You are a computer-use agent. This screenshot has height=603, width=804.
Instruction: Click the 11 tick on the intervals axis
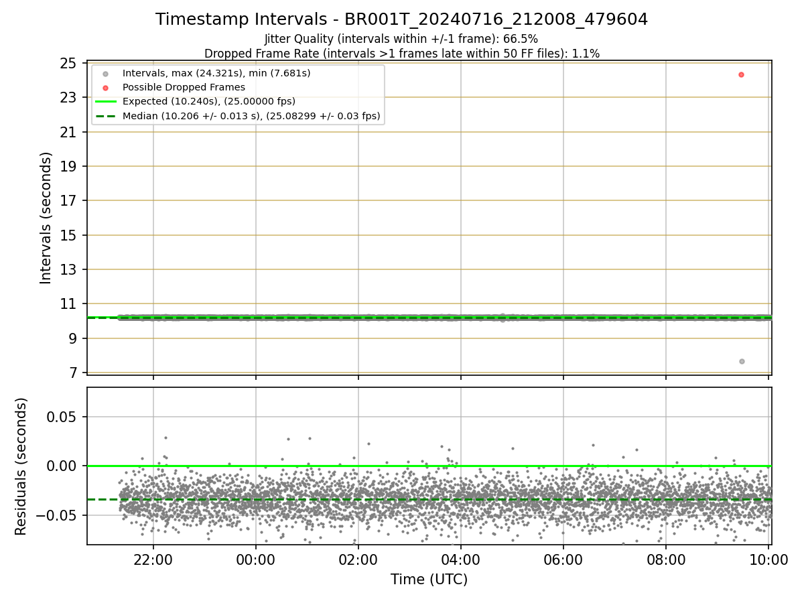coord(69,304)
